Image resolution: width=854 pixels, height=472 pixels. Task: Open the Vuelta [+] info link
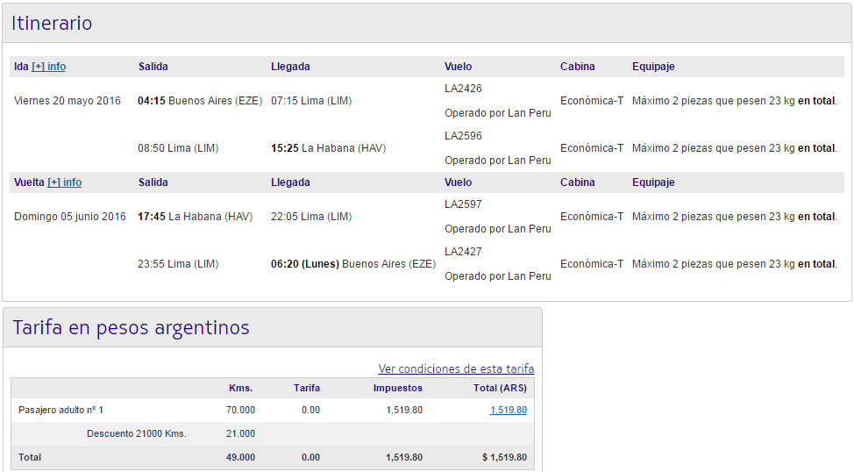pos(64,182)
